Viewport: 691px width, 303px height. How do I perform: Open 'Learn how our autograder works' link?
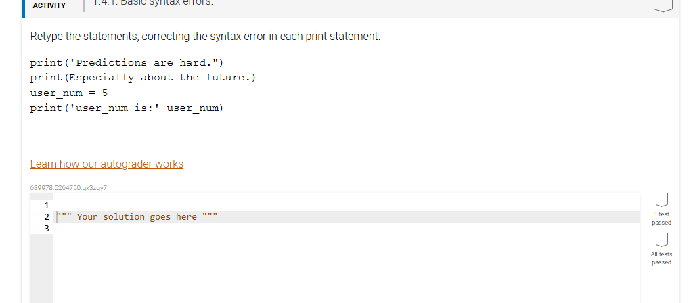[107, 164]
